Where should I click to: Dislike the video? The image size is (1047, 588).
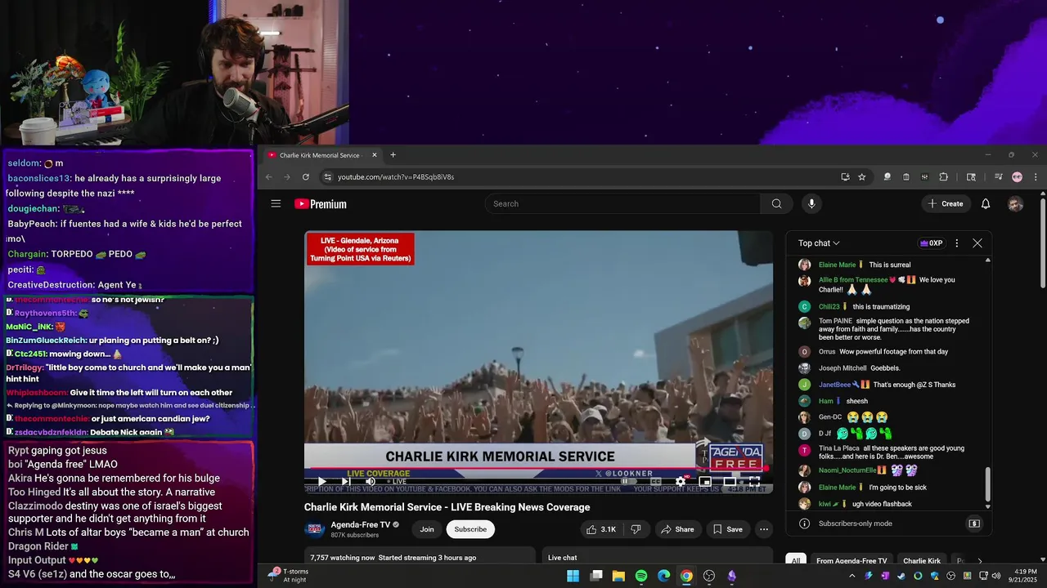pos(636,529)
